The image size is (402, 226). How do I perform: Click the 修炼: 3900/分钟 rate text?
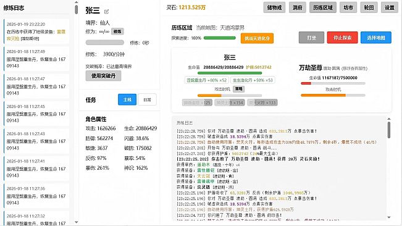coord(105,54)
